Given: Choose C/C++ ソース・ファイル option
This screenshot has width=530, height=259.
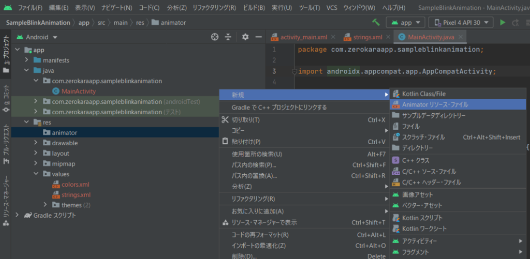Looking at the screenshot, I should pyautogui.click(x=458, y=172).
